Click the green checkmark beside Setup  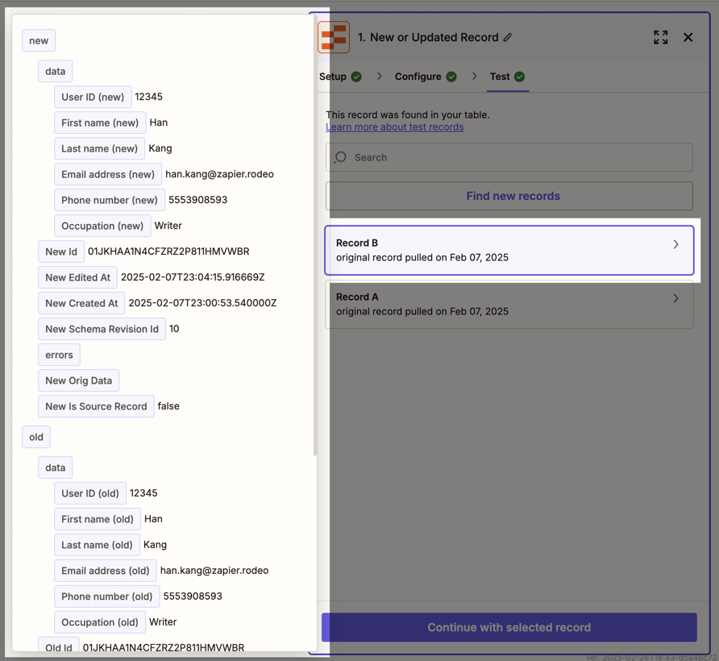pos(356,77)
